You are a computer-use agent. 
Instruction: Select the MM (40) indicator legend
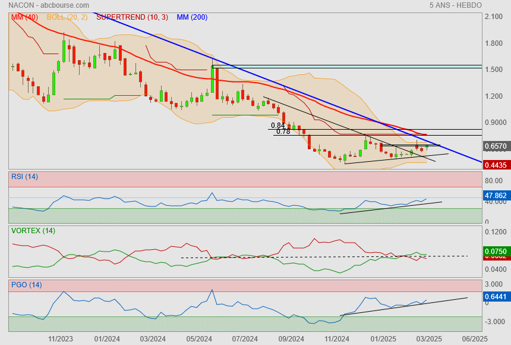coord(25,17)
